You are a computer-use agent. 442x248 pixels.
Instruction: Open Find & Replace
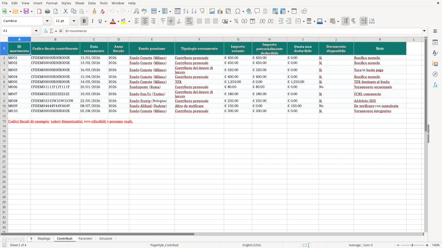136,11
